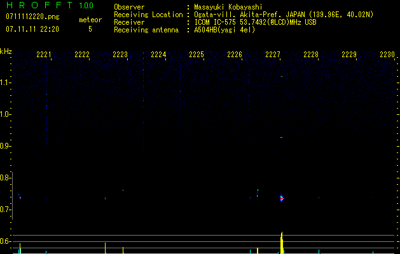Click the observer name Masayuki Kobayashi
400x254 pixels.
click(228, 7)
